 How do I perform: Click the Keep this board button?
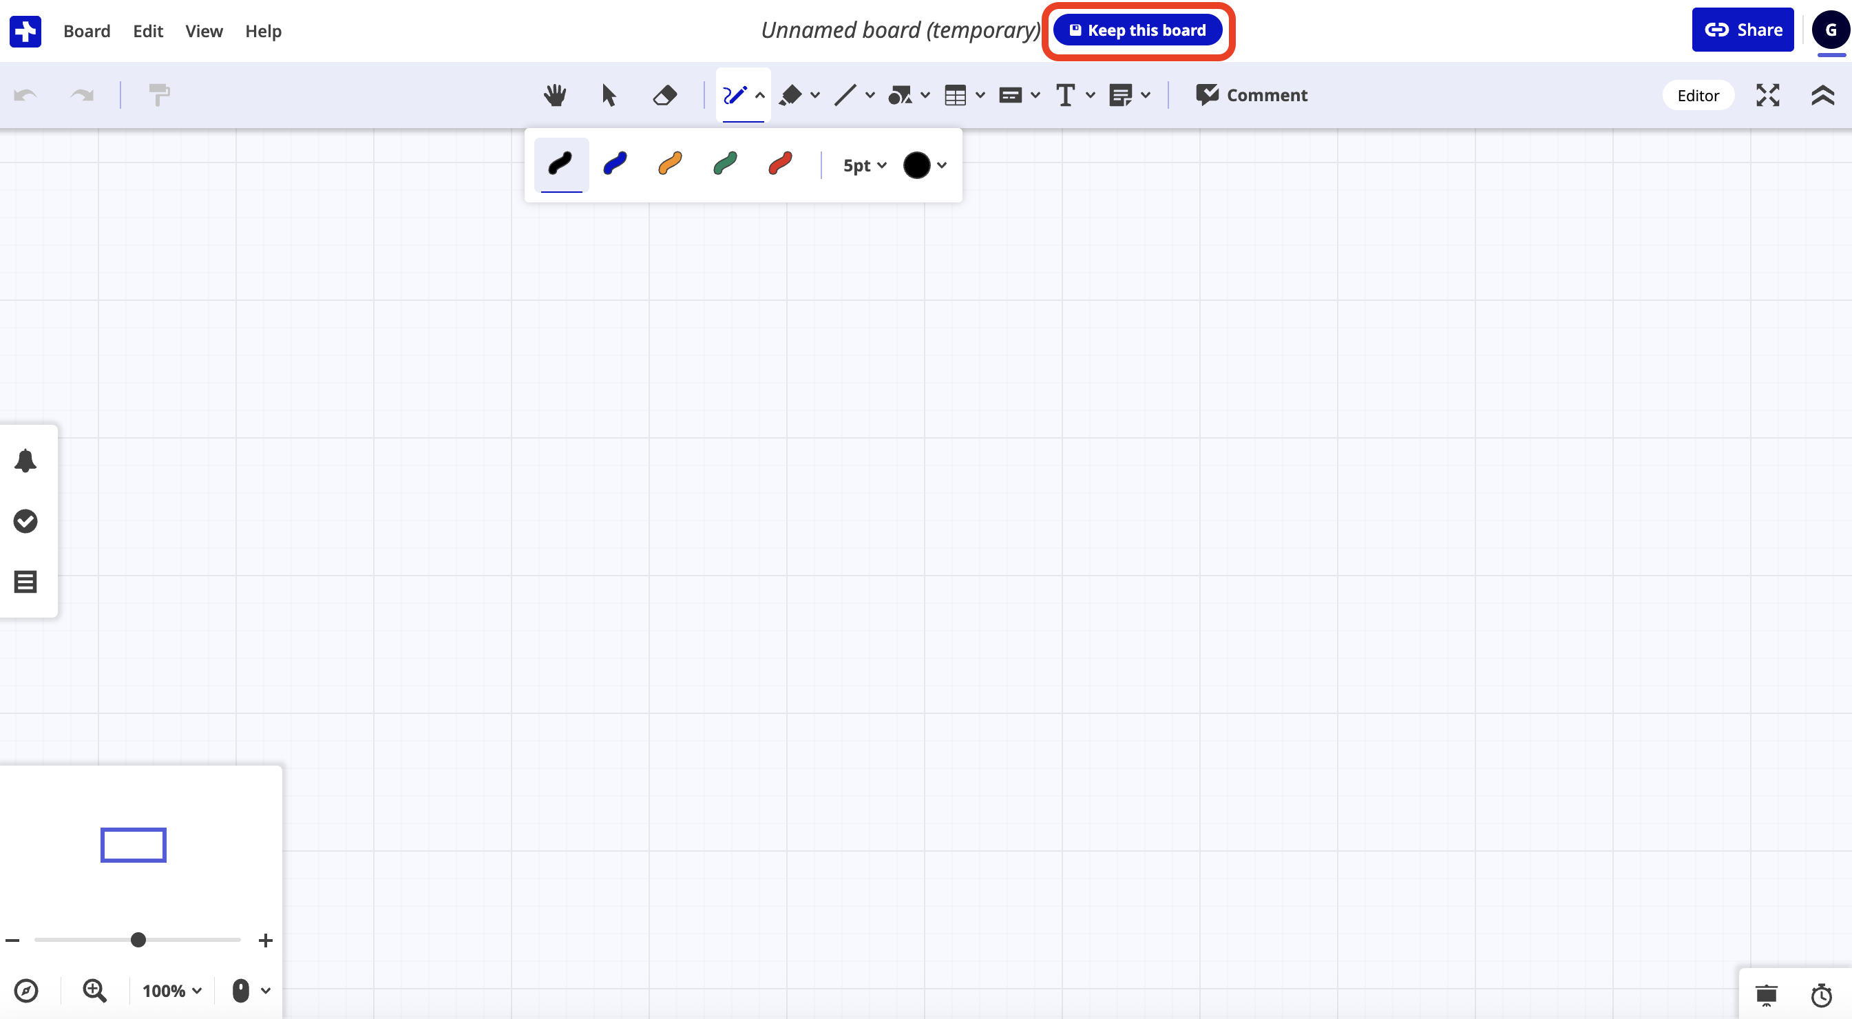coord(1138,30)
